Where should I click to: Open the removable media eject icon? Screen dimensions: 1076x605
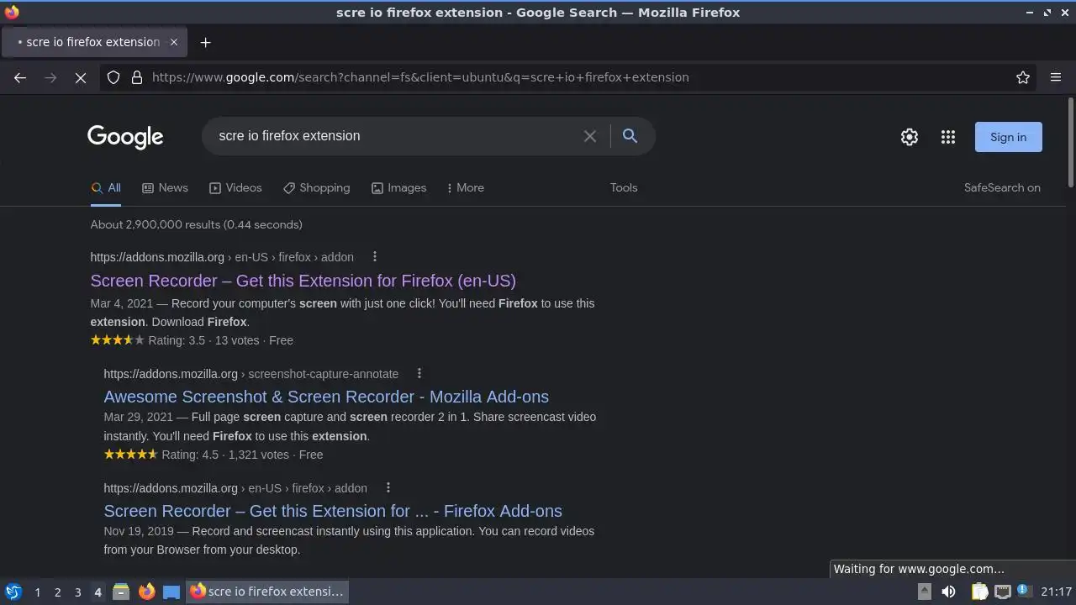pyautogui.click(x=924, y=592)
